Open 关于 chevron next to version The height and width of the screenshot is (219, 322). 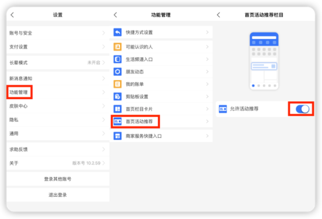click(104, 163)
